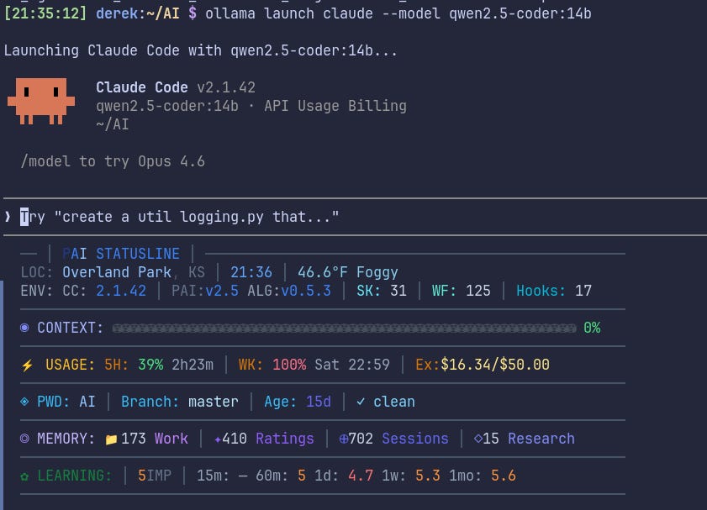The height and width of the screenshot is (510, 707).
Task: Click the LEARNING flower icon
Action: (24, 476)
